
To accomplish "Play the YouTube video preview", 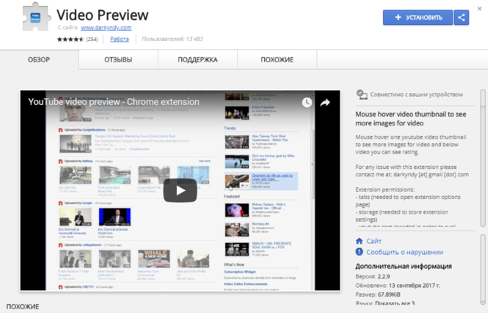I will click(180, 190).
